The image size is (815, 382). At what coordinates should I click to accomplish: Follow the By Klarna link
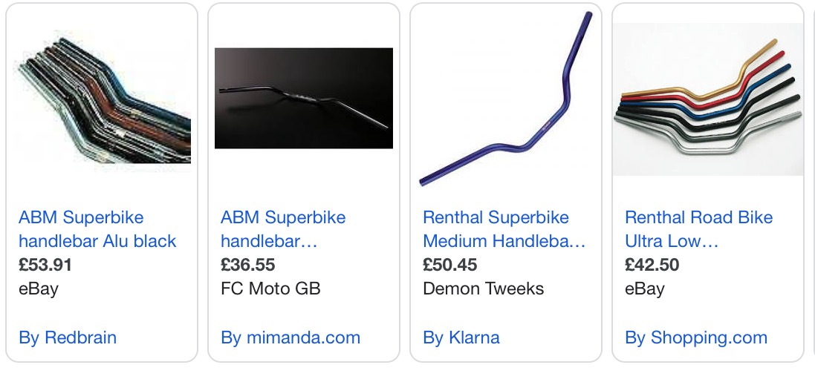pos(461,337)
